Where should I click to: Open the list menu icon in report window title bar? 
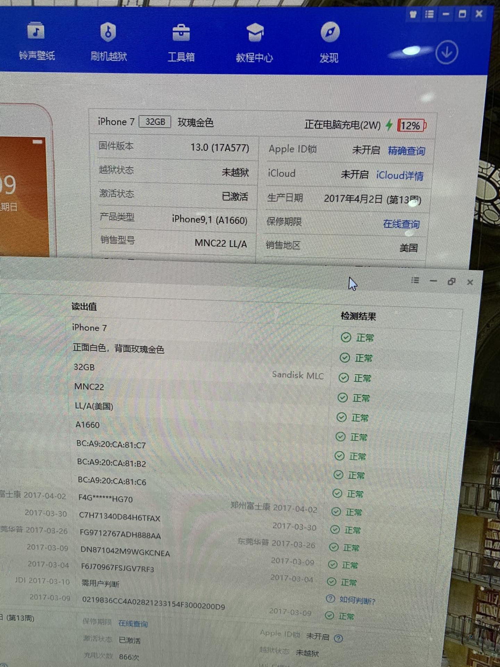tap(415, 280)
